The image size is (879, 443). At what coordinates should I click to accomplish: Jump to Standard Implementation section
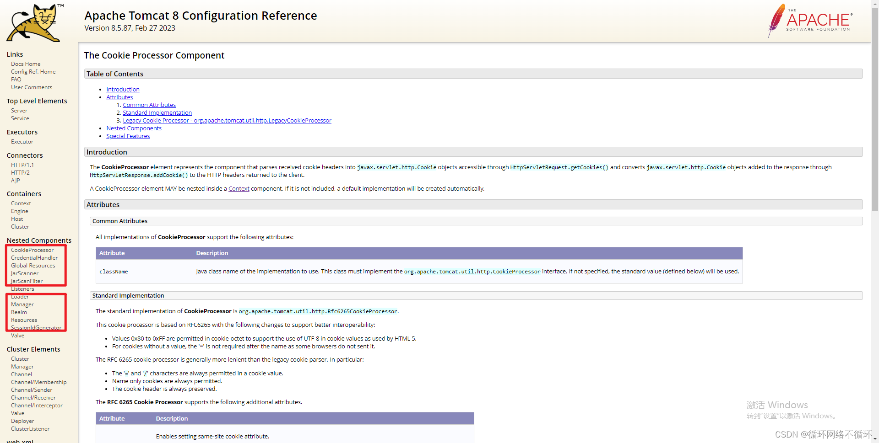(157, 113)
